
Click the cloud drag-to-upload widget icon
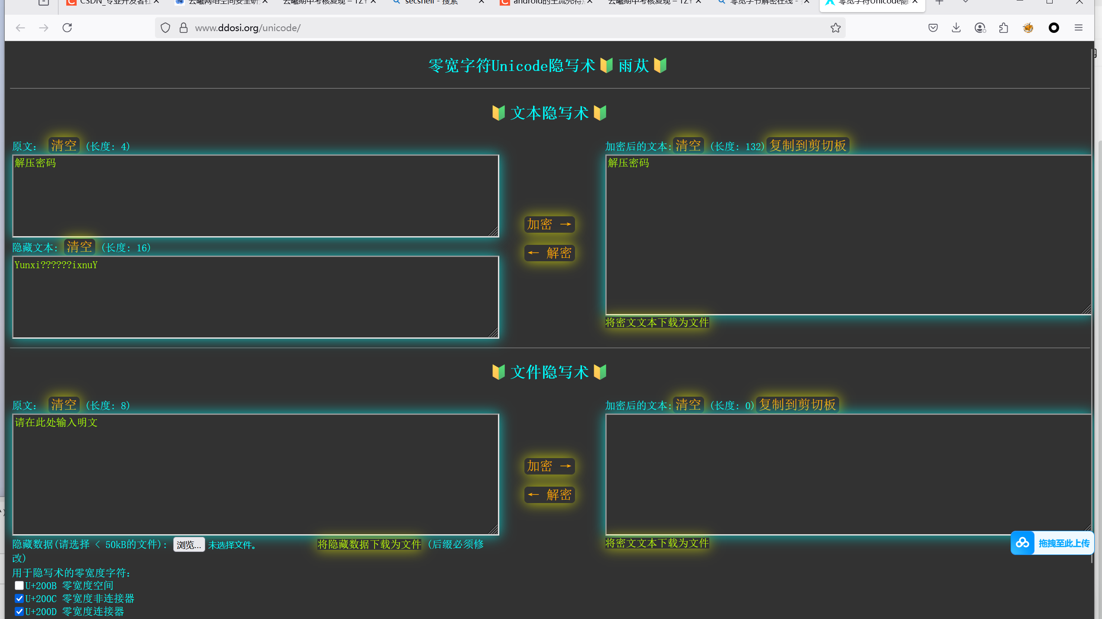coord(1023,542)
